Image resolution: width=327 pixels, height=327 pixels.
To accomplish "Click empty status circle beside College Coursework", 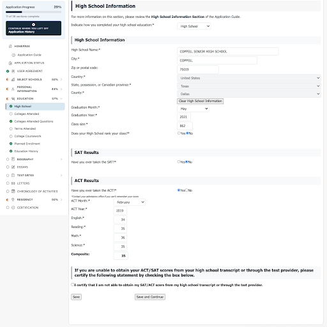I will tap(11, 136).
